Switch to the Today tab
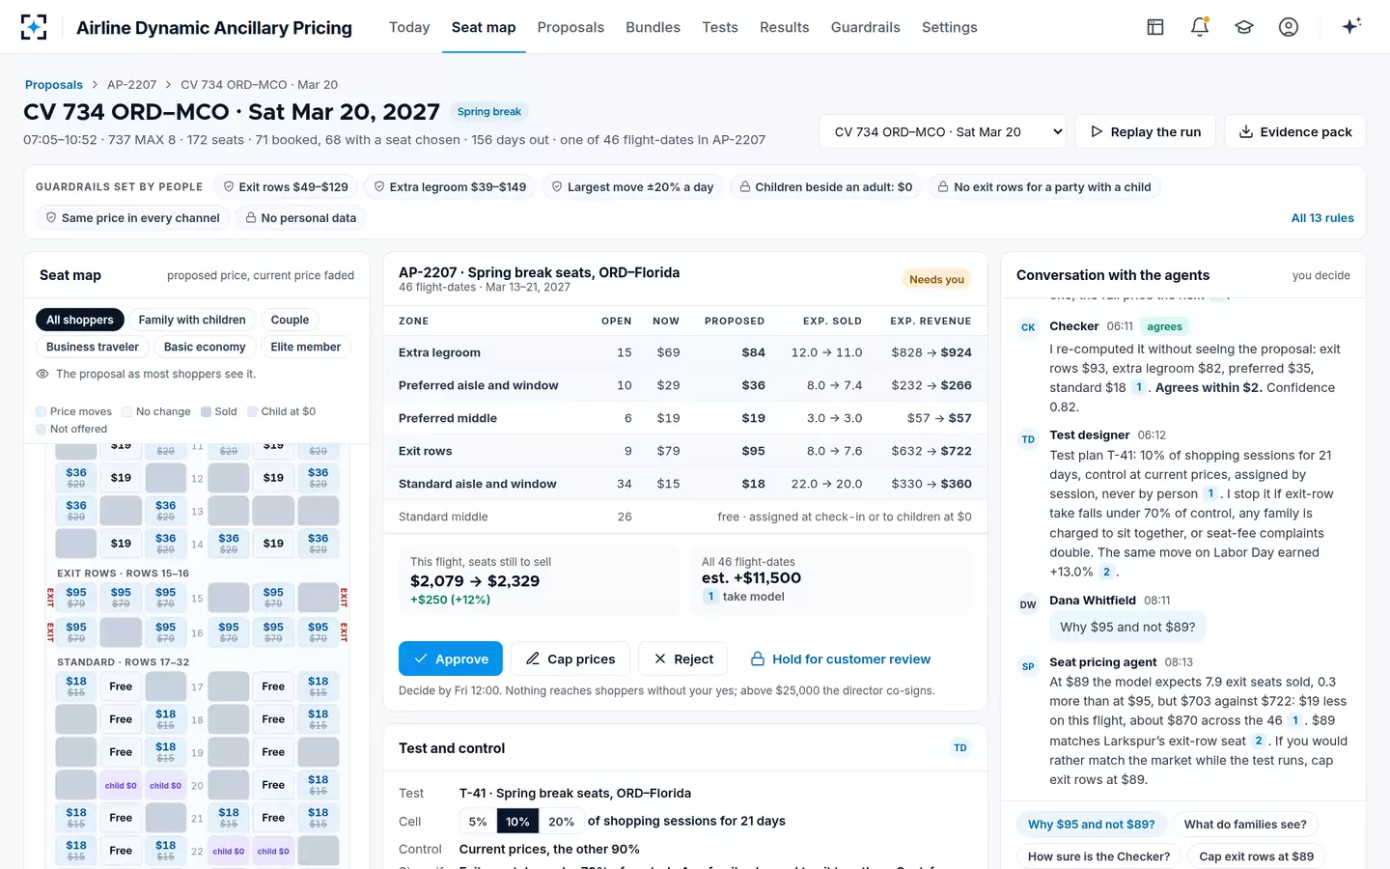This screenshot has height=869, width=1390. point(409,27)
